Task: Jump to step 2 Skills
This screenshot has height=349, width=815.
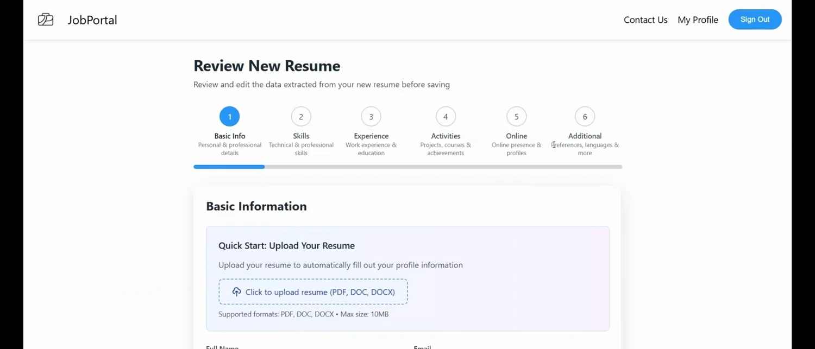Action: point(301,117)
